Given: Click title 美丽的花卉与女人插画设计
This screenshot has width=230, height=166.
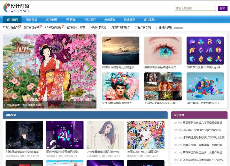Looking at the screenshot, I should [x=143, y=152].
